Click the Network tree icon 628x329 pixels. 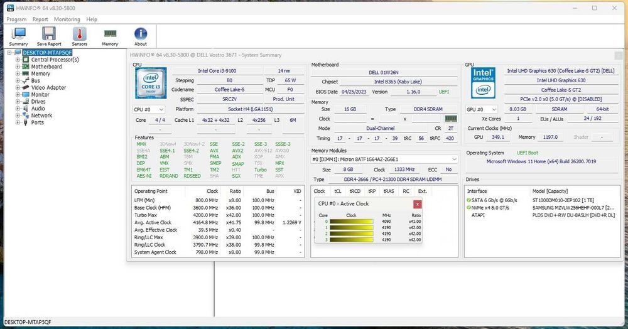click(26, 116)
